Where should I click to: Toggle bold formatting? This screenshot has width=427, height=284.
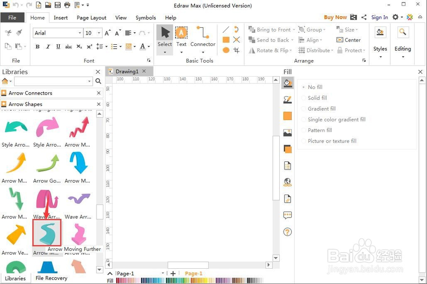[37, 46]
